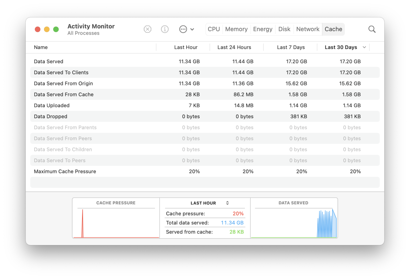Open the search magnifier icon
410x279 pixels.
pos(372,29)
